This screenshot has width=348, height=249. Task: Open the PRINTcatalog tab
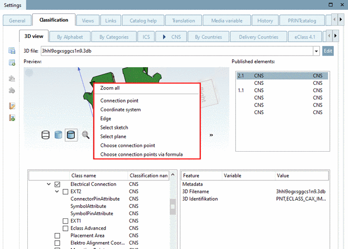tap(302, 20)
